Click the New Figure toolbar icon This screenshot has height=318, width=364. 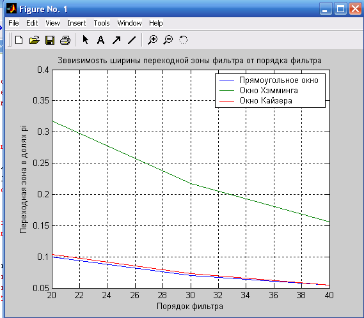click(x=19, y=40)
